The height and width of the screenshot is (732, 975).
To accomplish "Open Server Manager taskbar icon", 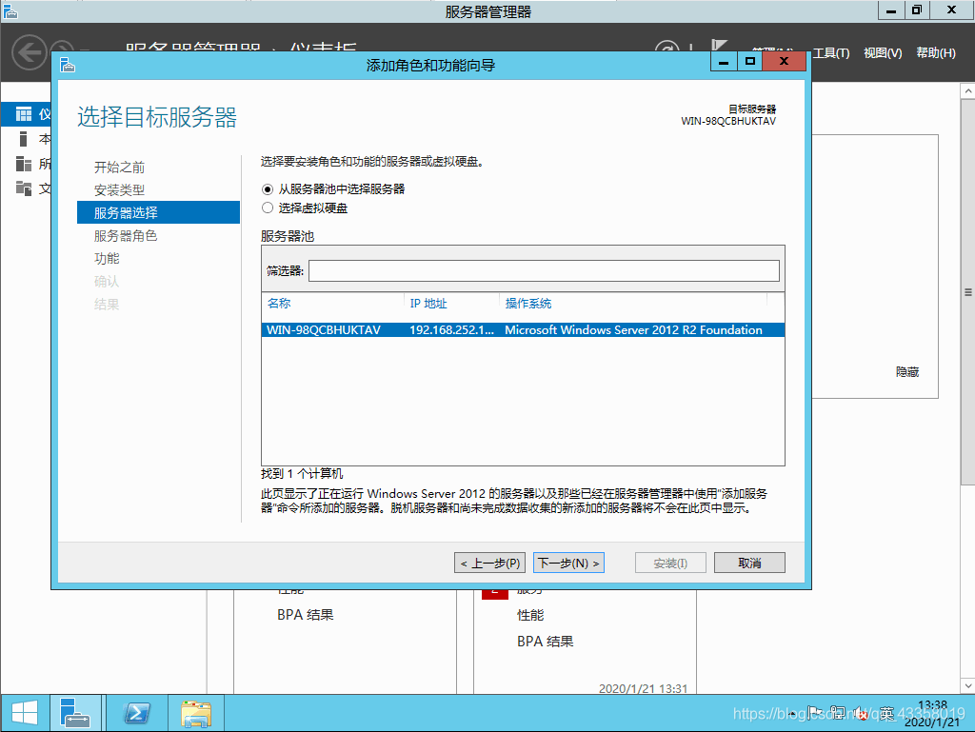I will [x=75, y=713].
